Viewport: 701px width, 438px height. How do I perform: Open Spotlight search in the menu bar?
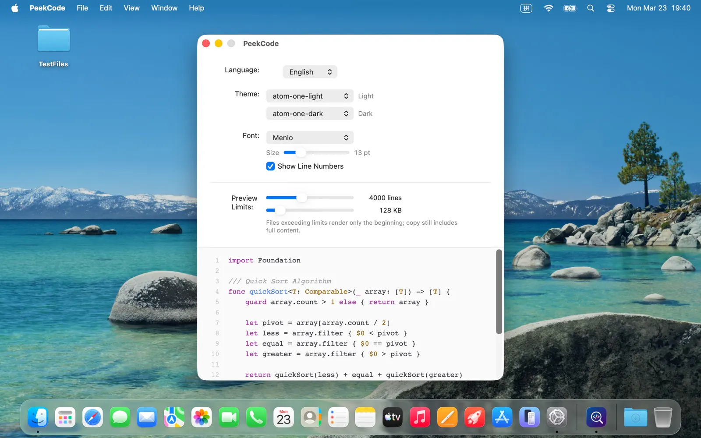591,8
